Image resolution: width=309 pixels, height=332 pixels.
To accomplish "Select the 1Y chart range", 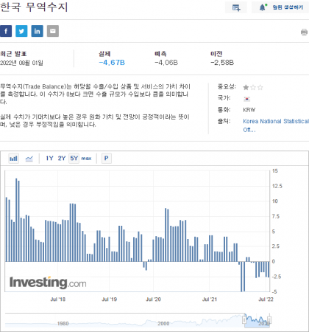I will pos(49,158).
